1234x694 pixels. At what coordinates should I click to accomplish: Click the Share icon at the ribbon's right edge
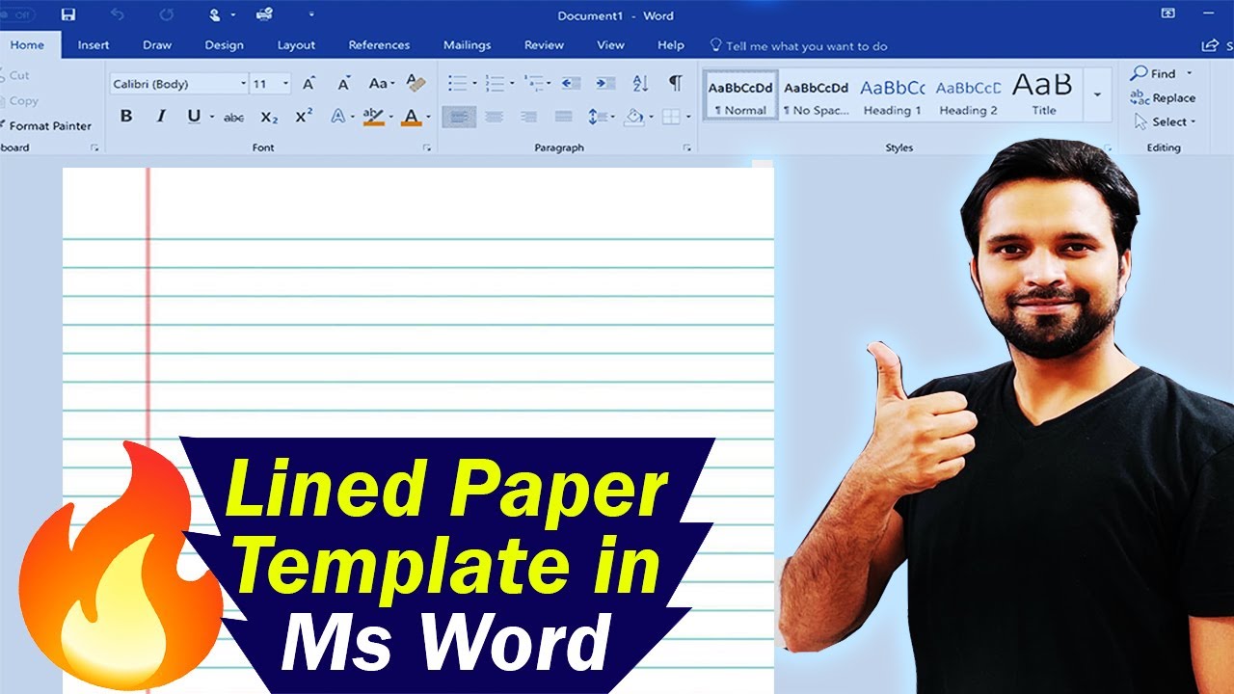coord(1210,45)
